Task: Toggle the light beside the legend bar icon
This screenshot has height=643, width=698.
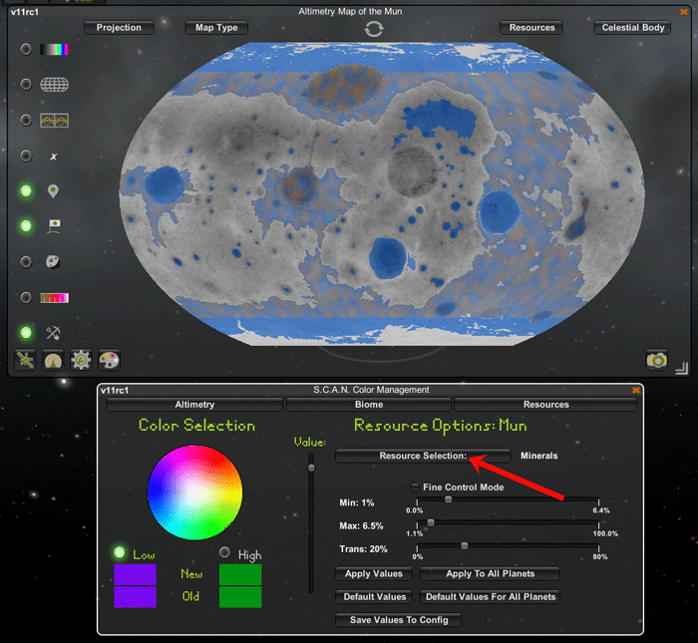Action: point(26,297)
